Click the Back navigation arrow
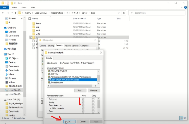 3,13
